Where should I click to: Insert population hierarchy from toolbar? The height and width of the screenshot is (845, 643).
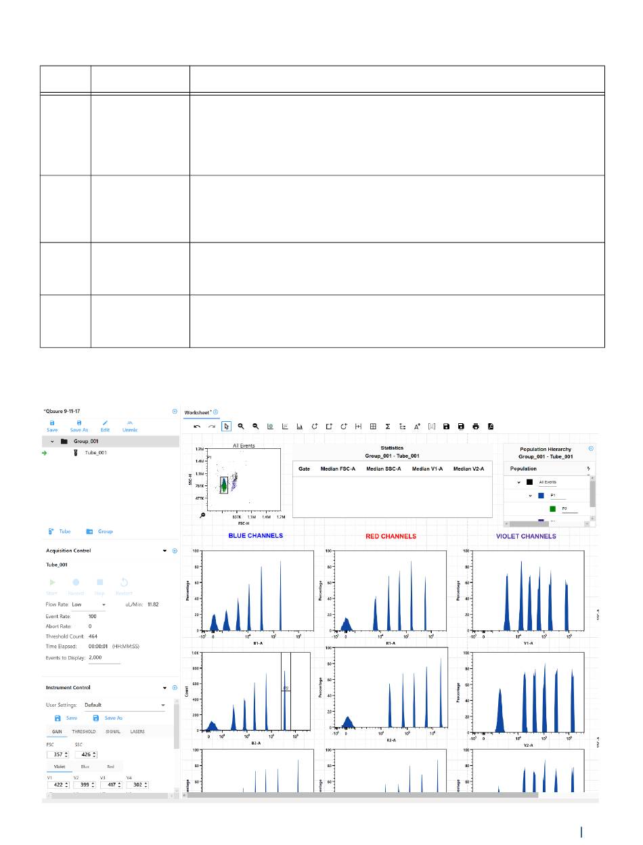pyautogui.click(x=403, y=427)
